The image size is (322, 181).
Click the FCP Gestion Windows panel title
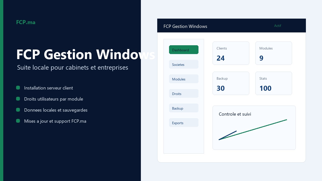point(185,26)
